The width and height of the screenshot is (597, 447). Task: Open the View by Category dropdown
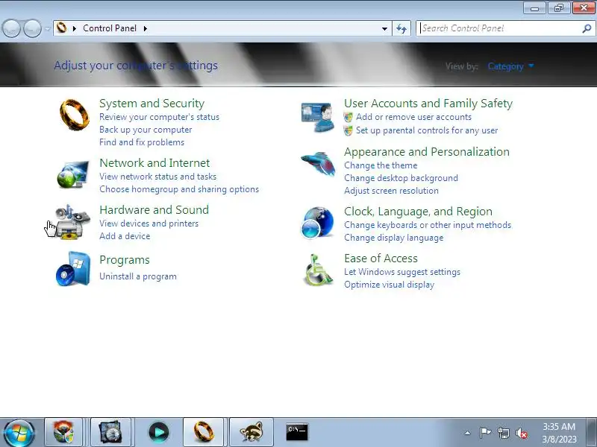click(x=510, y=66)
